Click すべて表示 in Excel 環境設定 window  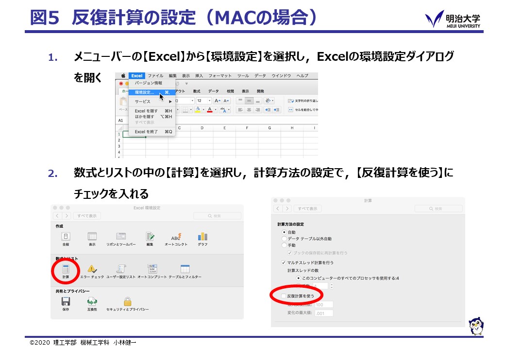coord(87,216)
